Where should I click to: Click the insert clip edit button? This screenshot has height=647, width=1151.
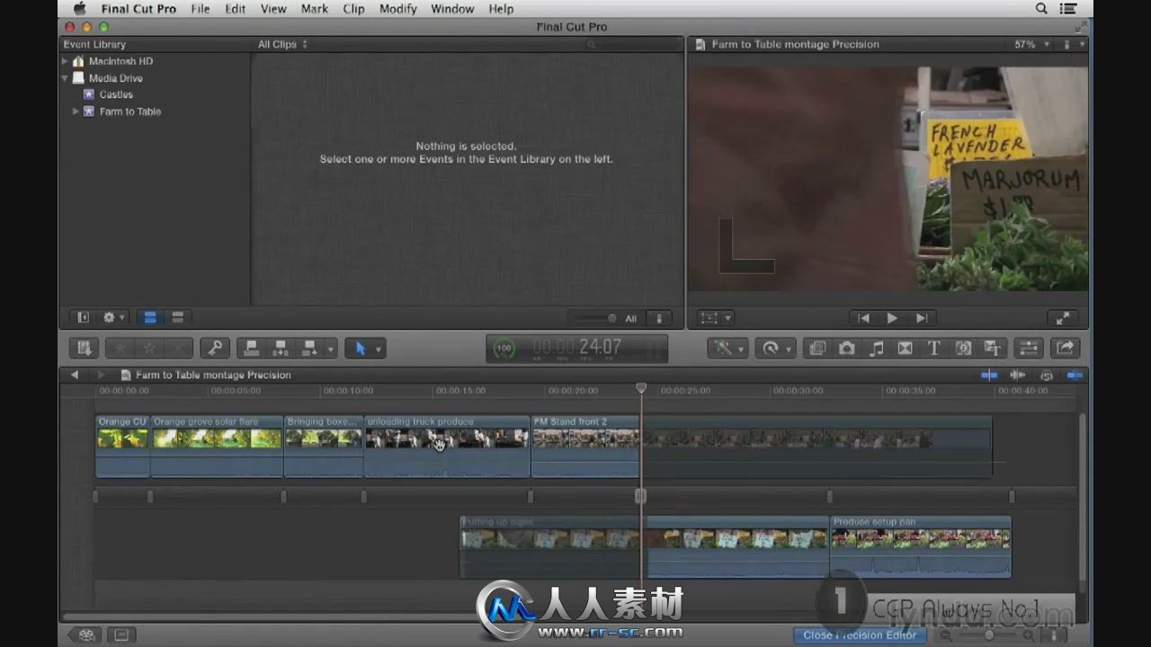coord(281,348)
